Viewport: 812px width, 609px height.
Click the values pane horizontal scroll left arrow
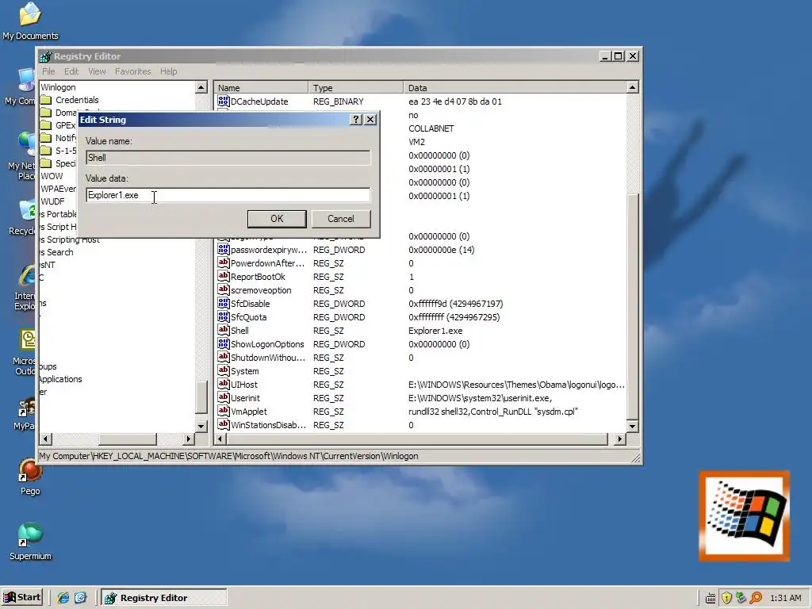tap(220, 439)
